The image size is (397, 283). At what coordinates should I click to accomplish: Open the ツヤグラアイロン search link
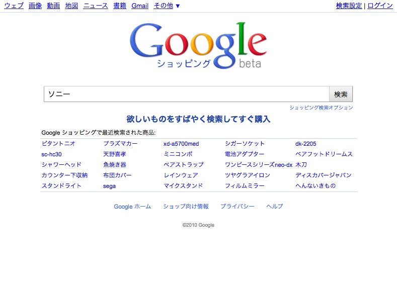(248, 175)
